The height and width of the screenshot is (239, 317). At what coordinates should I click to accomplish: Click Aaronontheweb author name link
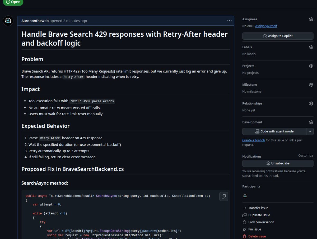tap(35, 21)
